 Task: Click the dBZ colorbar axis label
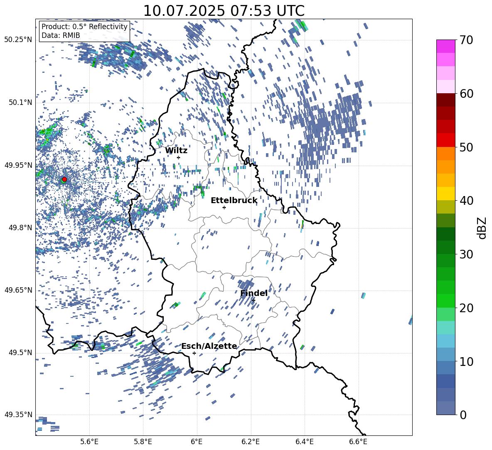pyautogui.click(x=482, y=228)
